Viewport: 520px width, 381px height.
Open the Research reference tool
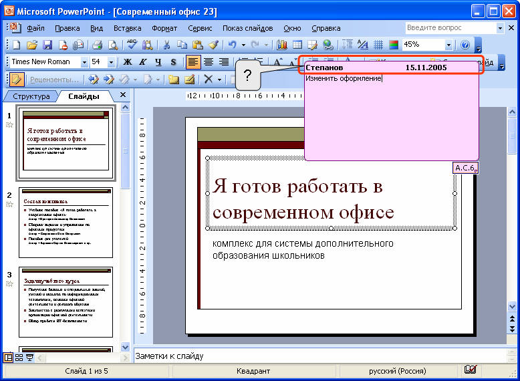point(147,45)
